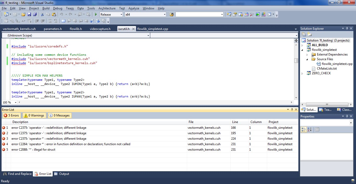Expand the ALL_BUILD project node
This screenshot has height=184, width=356.
[x=302, y=45]
